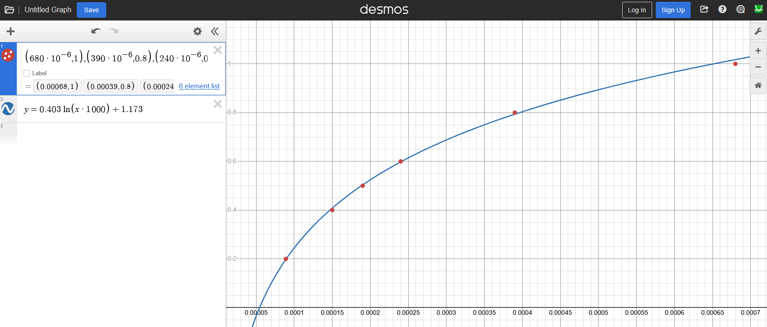Click the Save button
The width and height of the screenshot is (767, 327).
[x=91, y=10]
